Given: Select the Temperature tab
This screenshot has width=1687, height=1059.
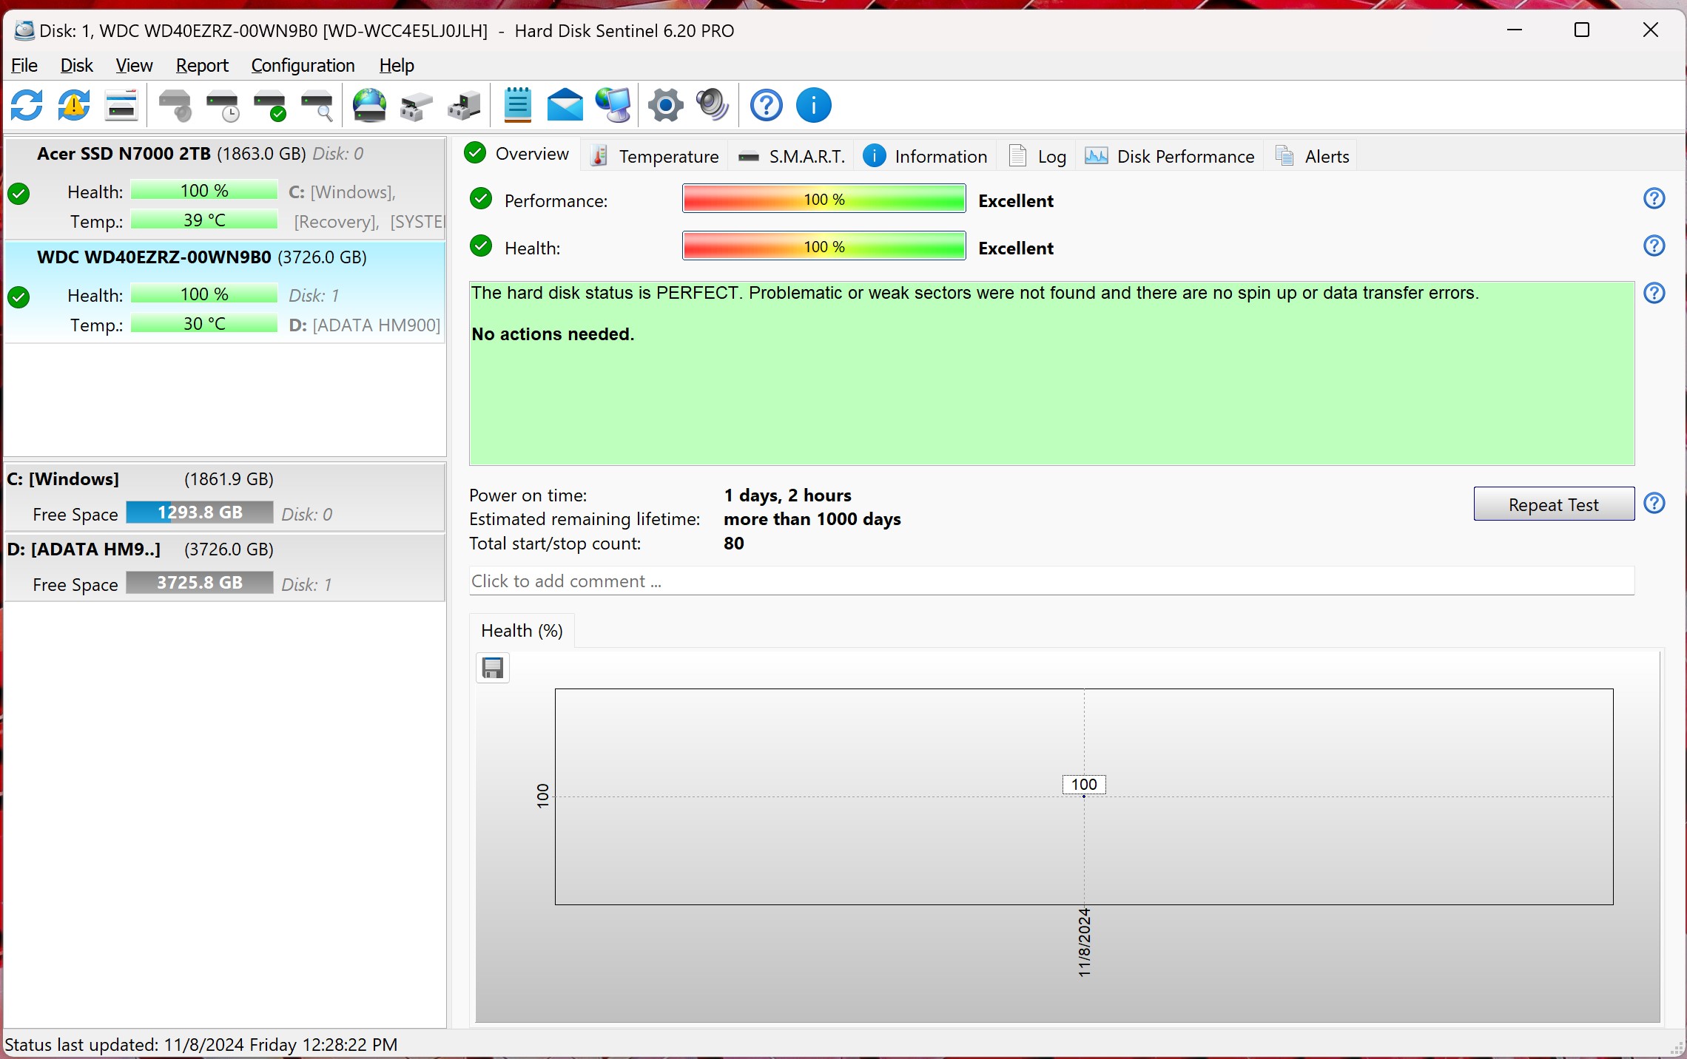Looking at the screenshot, I should click(x=669, y=155).
